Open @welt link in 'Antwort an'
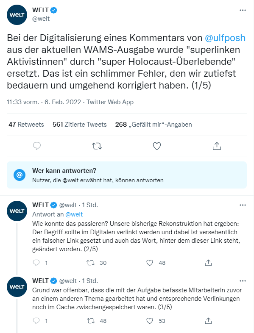254x333 pixels. (x=74, y=214)
